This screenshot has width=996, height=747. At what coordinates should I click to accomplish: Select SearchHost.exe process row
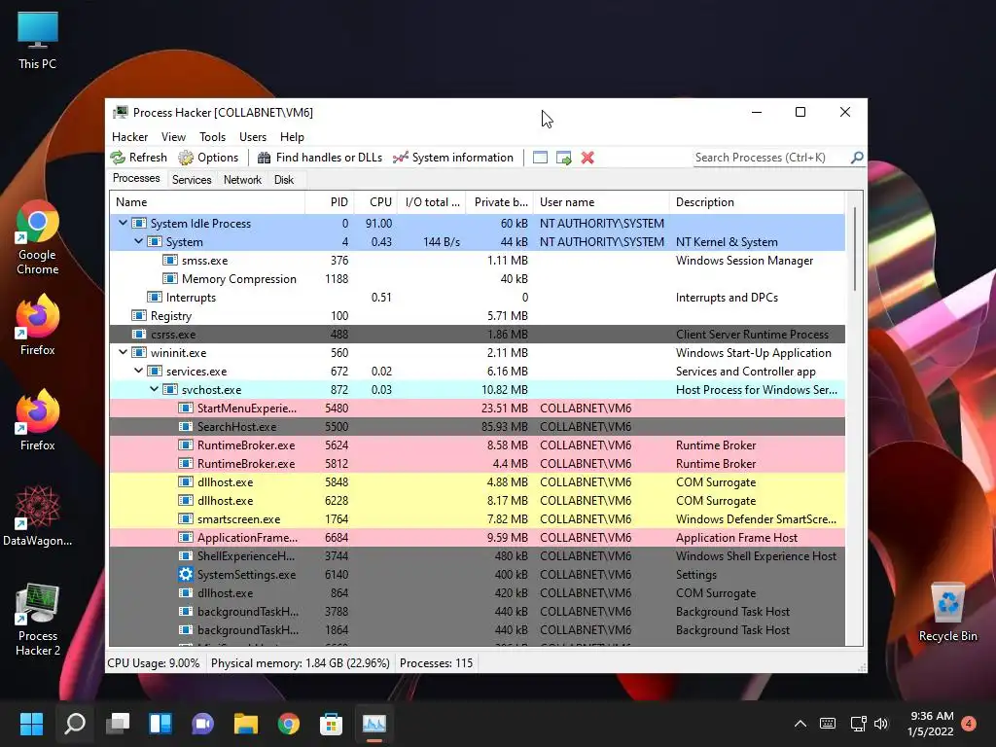[477, 426]
